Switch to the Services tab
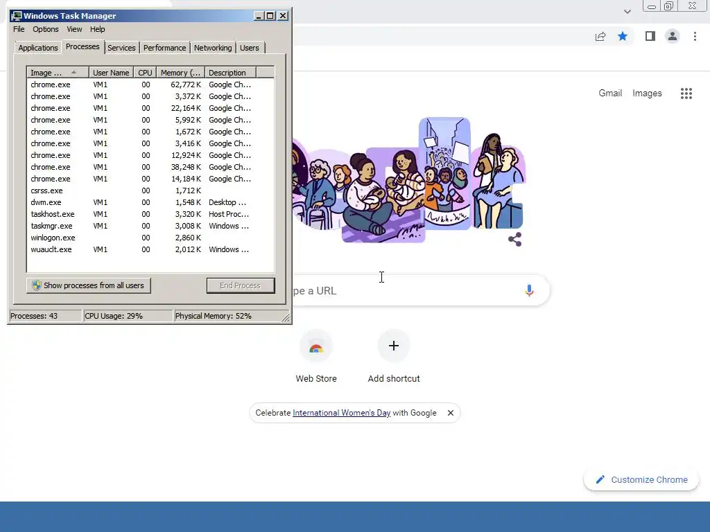The height and width of the screenshot is (532, 710). click(121, 48)
